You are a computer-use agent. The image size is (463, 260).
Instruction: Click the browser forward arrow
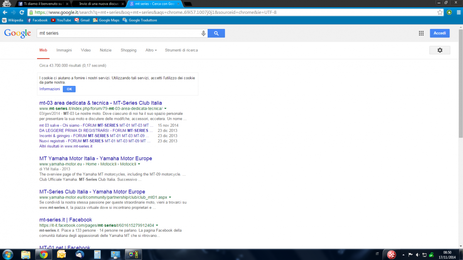point(14,12)
